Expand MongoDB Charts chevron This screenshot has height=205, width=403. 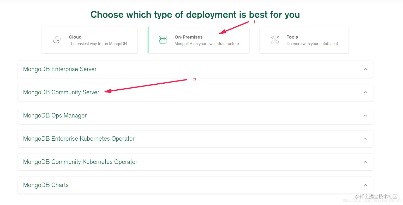click(365, 185)
